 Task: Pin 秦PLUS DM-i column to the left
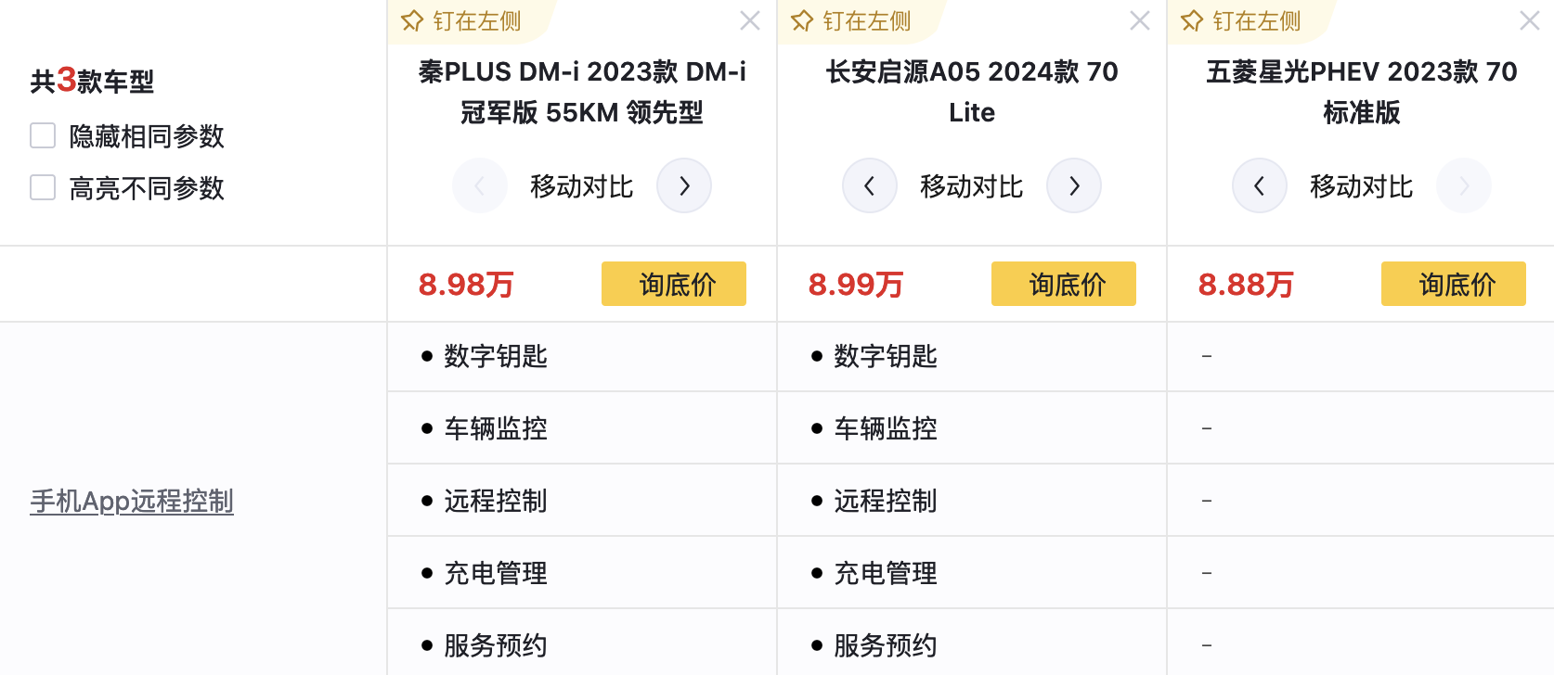(x=461, y=20)
